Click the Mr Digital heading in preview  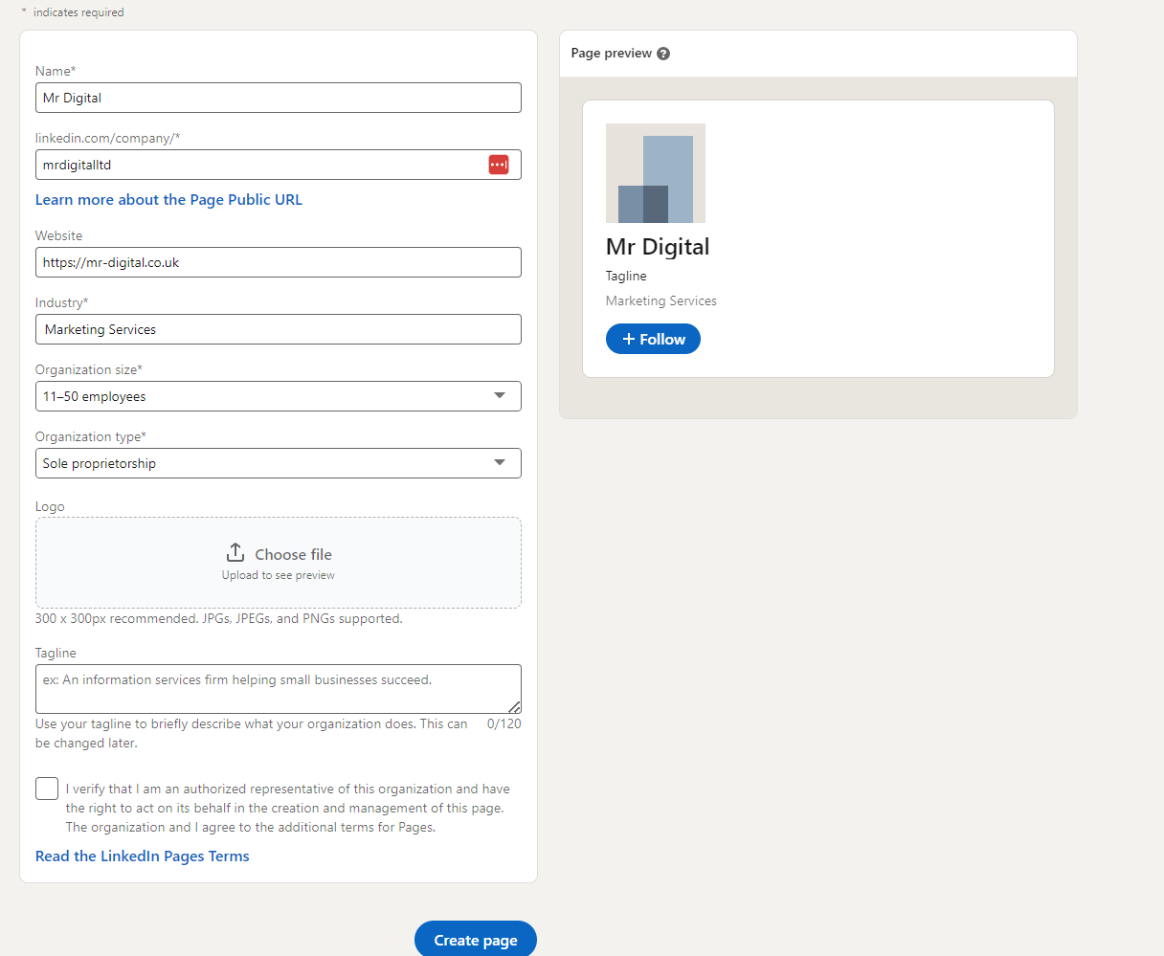[658, 247]
